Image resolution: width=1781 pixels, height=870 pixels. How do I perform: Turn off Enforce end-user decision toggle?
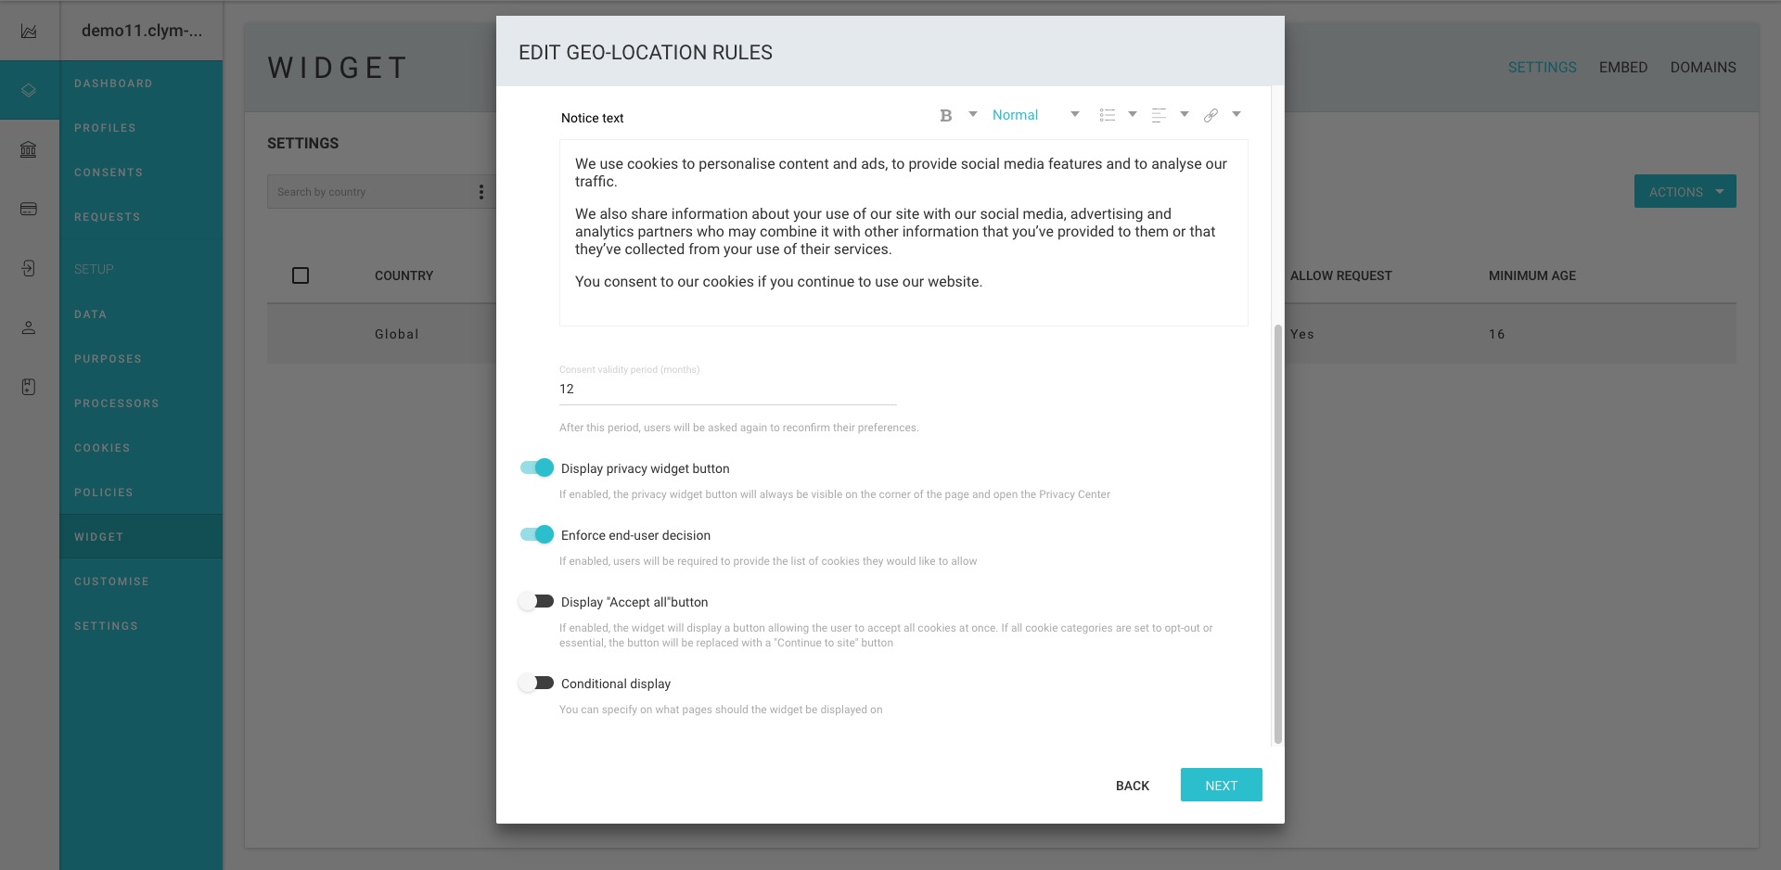click(537, 534)
